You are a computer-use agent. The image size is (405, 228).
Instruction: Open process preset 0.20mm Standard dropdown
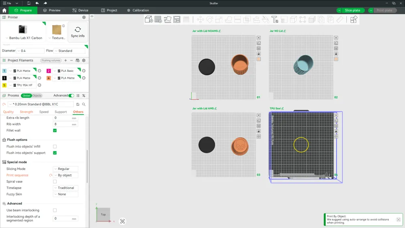[x=41, y=104]
